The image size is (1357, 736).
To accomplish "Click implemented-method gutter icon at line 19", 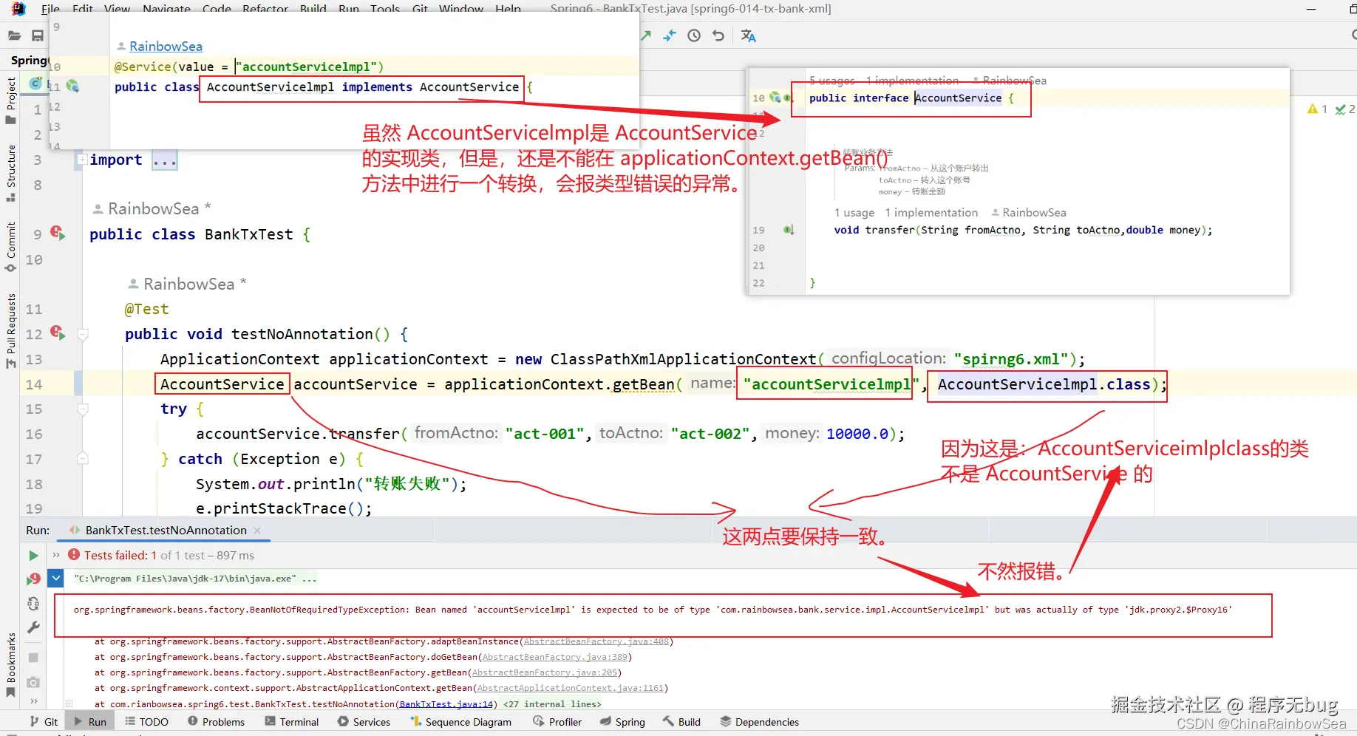I will point(789,230).
